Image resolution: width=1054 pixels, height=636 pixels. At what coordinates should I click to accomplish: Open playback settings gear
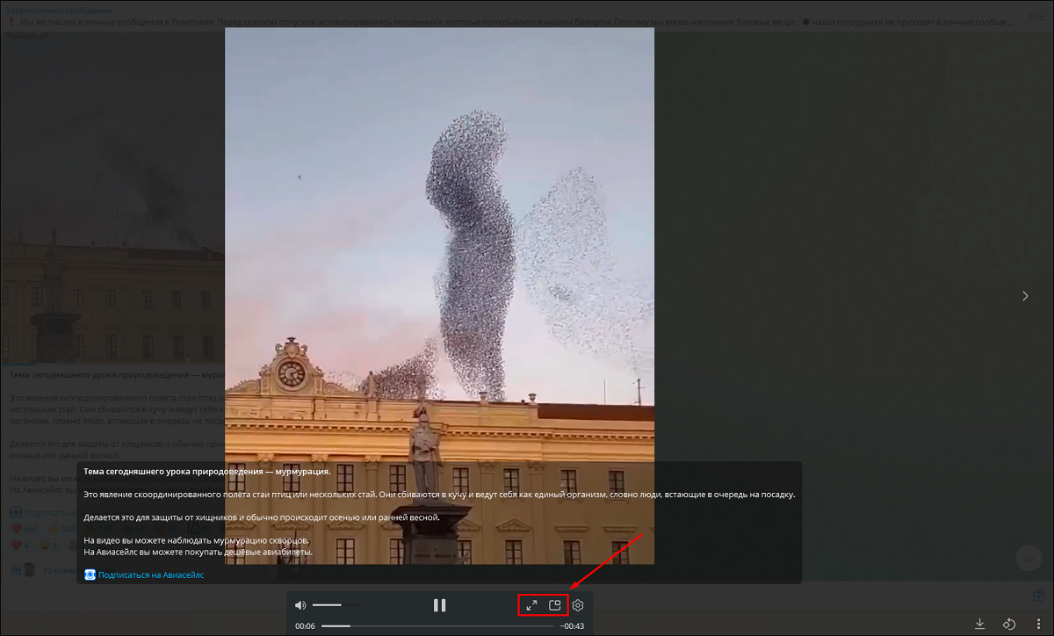point(578,605)
